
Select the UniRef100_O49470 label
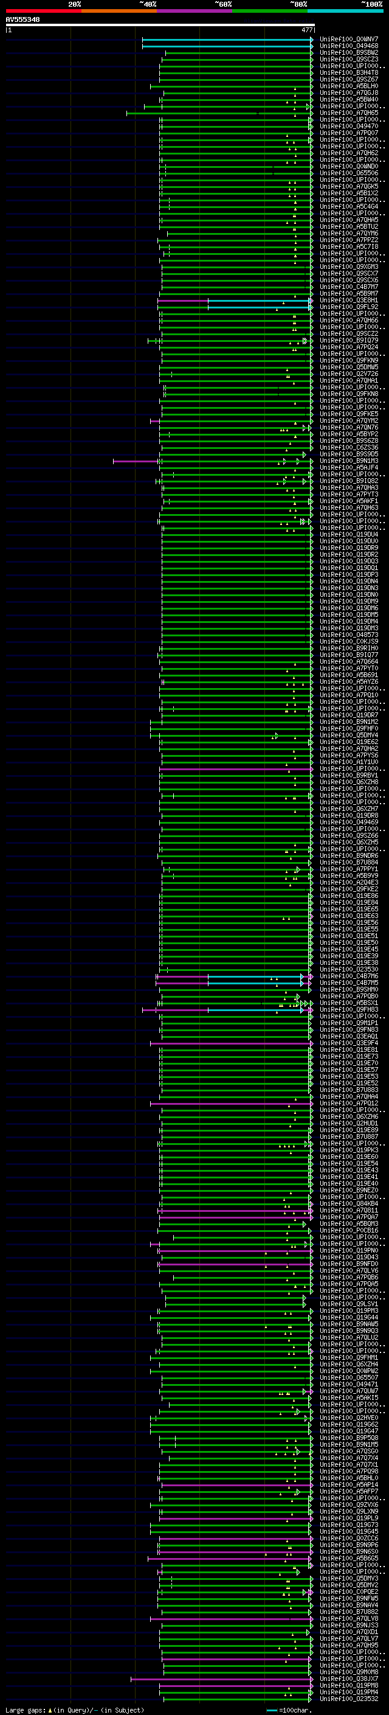pyautogui.click(x=348, y=126)
